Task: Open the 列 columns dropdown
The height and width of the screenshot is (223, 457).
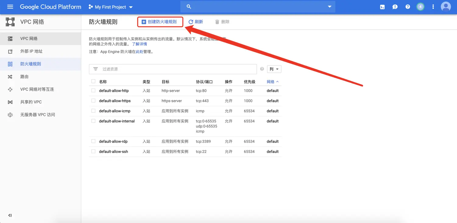Action: point(274,69)
